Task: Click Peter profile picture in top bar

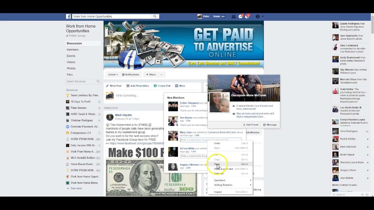Action: point(200,17)
